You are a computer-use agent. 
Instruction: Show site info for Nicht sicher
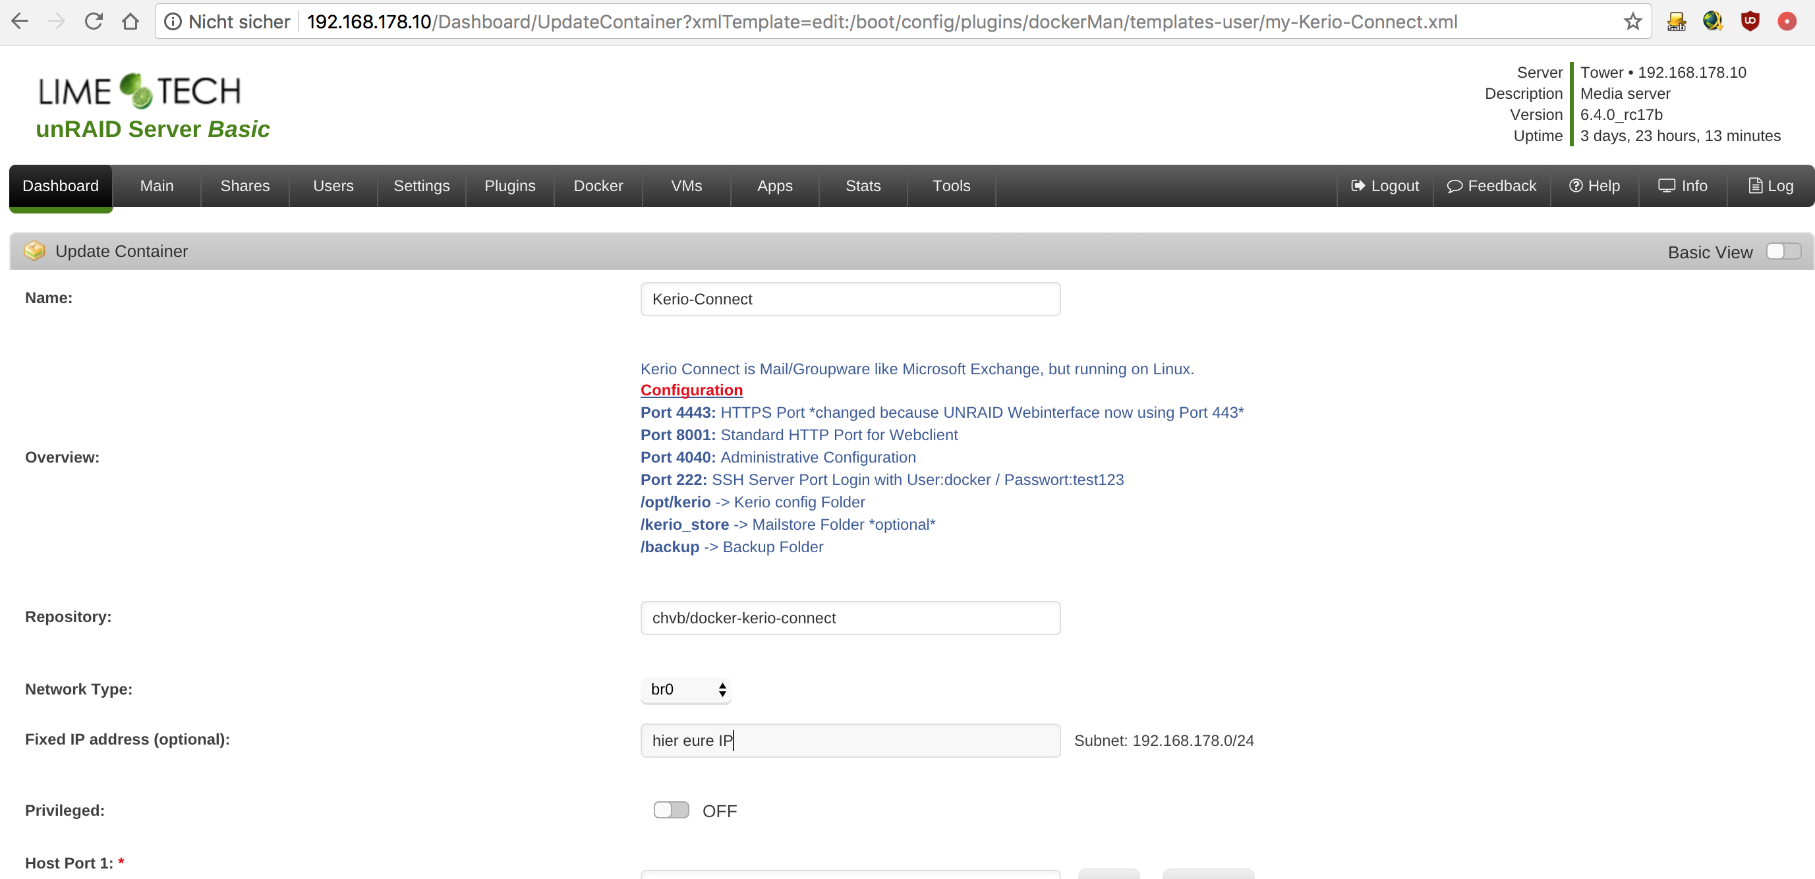(x=227, y=22)
